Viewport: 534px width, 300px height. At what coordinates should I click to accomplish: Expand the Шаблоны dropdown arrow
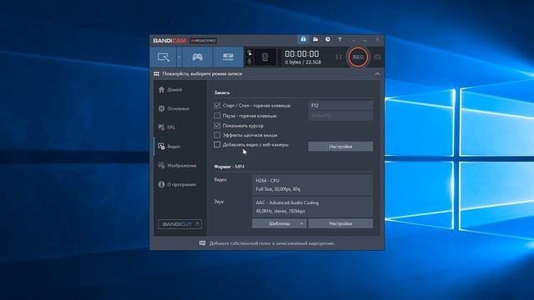click(x=301, y=223)
